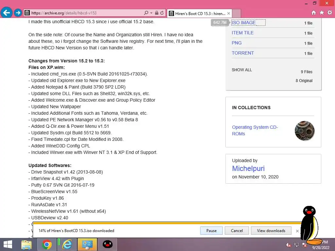335x251 pixels.
Task: Refresh the page with reload icon
Action: (162, 13)
